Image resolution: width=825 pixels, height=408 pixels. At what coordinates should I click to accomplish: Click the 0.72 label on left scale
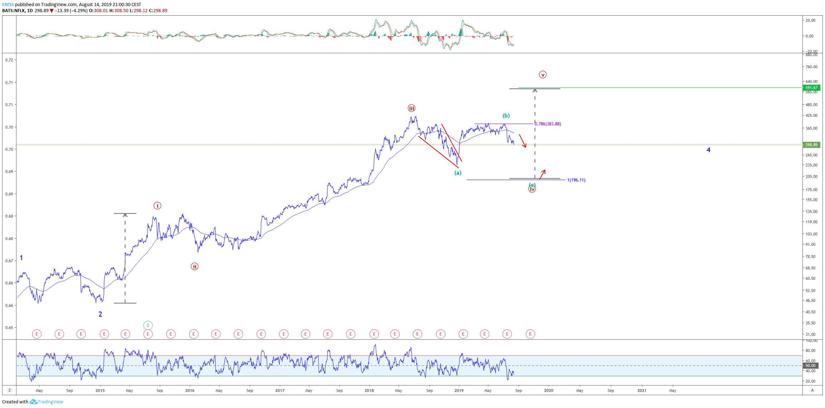[9, 60]
